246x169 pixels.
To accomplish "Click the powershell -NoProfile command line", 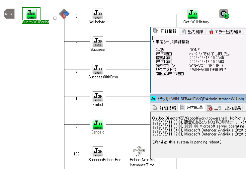I will (199, 118).
